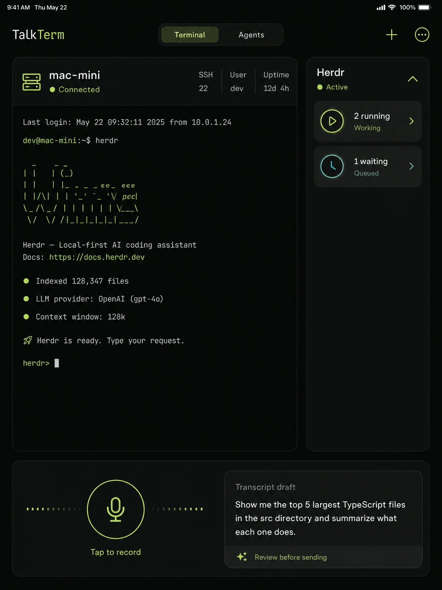
Task: Click Review before sending
Action: tap(291, 557)
